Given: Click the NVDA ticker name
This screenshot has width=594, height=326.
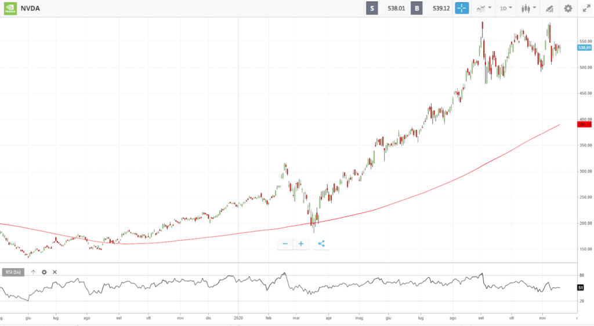Looking at the screenshot, I should [x=30, y=8].
